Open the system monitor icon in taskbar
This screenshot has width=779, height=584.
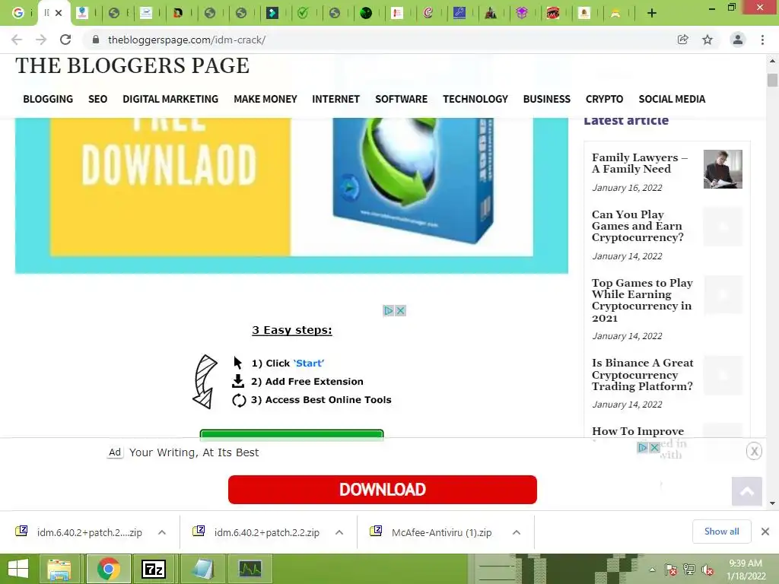click(250, 569)
